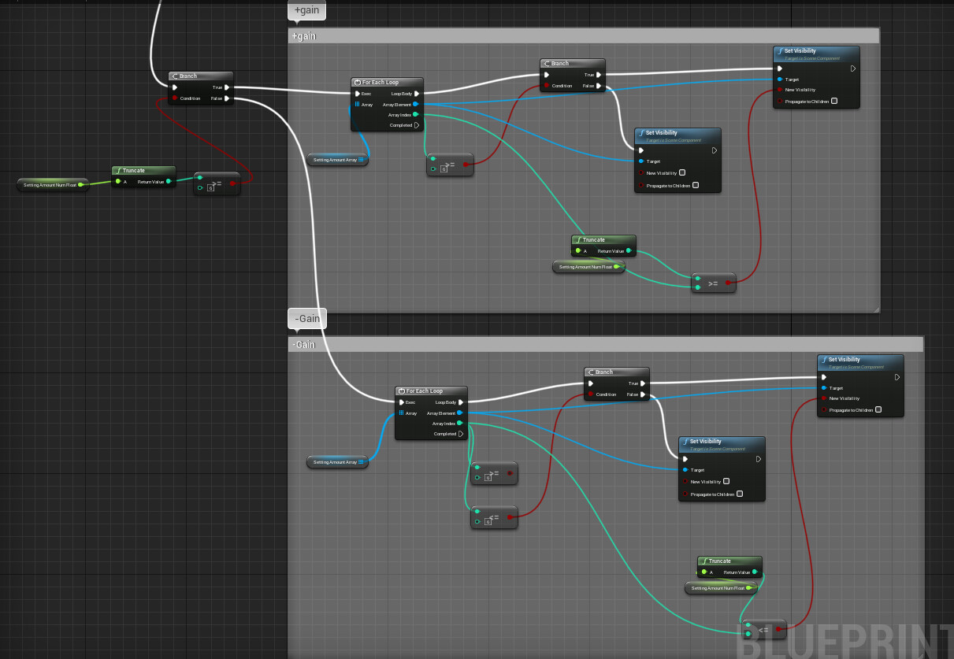Click value field of -Gain unconnected >= node

click(x=488, y=478)
